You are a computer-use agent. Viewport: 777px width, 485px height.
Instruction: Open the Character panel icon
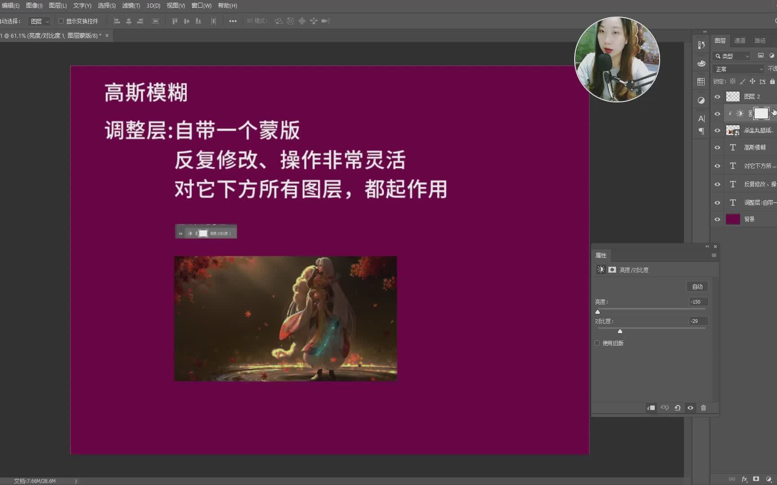point(701,119)
